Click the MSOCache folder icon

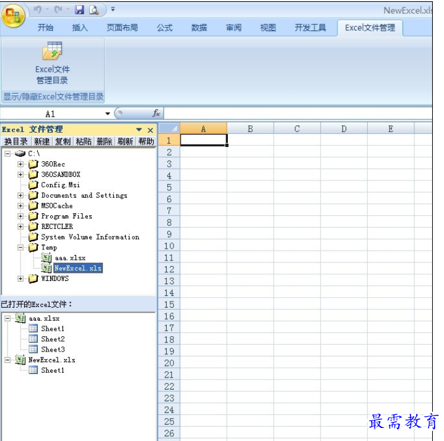pos(33,205)
